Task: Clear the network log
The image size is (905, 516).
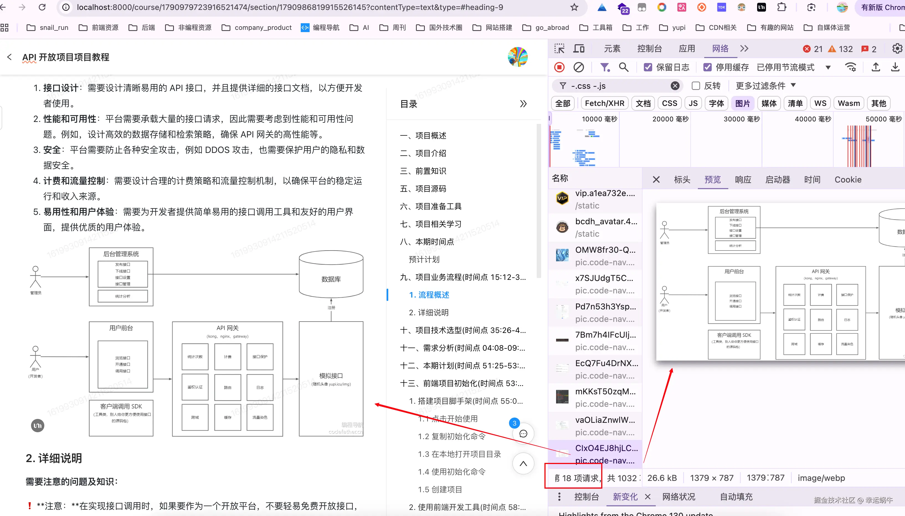Action: pyautogui.click(x=579, y=67)
